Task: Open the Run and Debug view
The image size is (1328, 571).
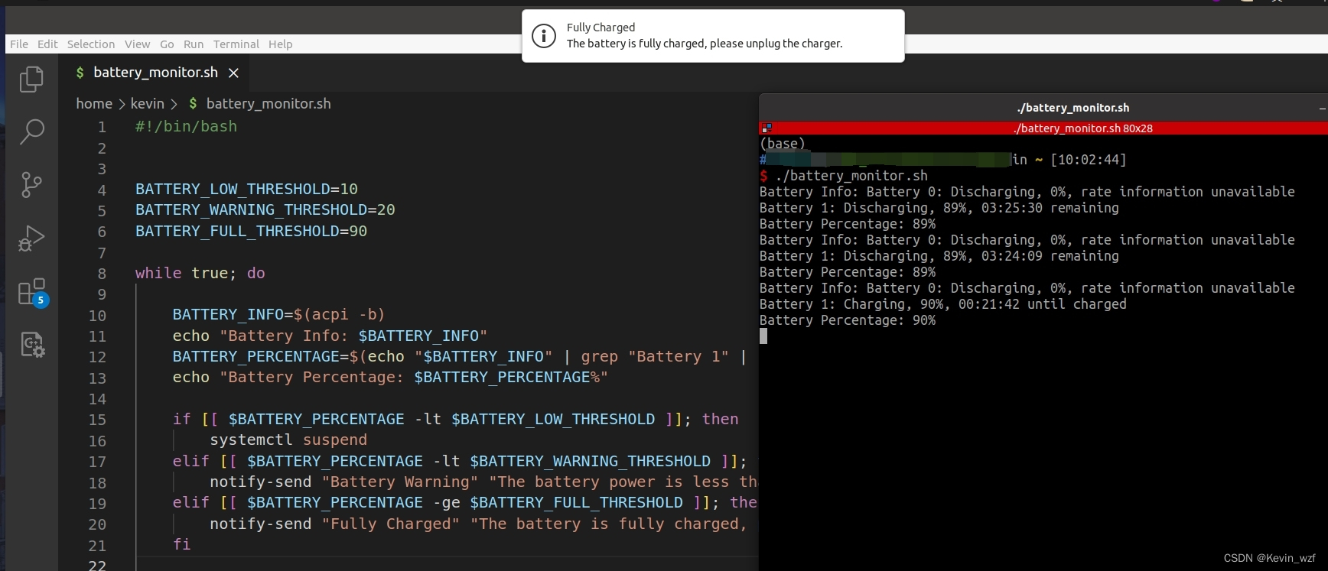Action: (x=31, y=238)
